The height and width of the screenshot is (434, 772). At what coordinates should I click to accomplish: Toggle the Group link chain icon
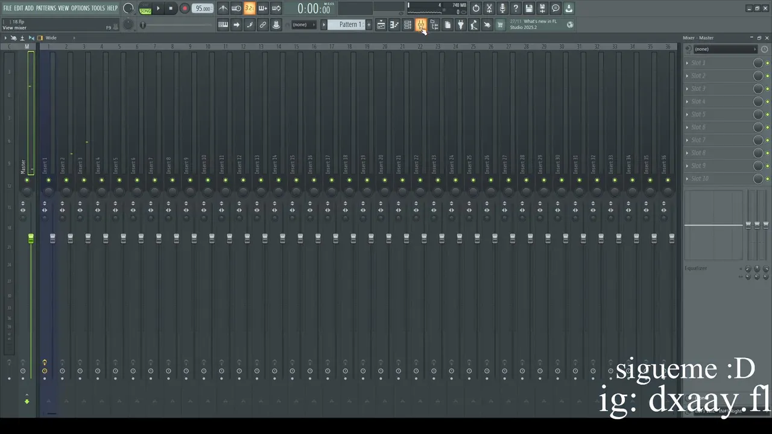pyautogui.click(x=263, y=25)
